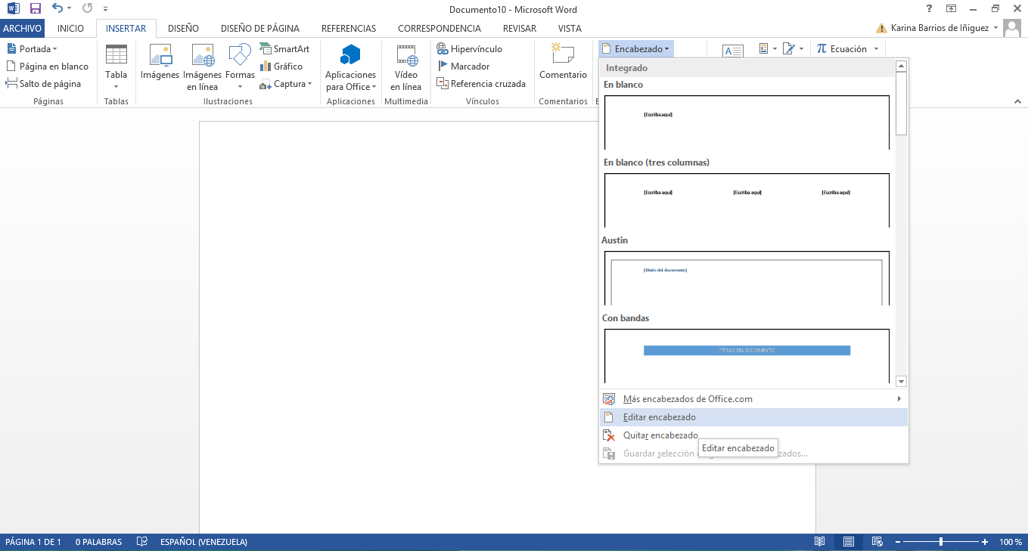Insert a blank page with Página en blanco
Image resolution: width=1028 pixels, height=551 pixels.
[x=47, y=67]
